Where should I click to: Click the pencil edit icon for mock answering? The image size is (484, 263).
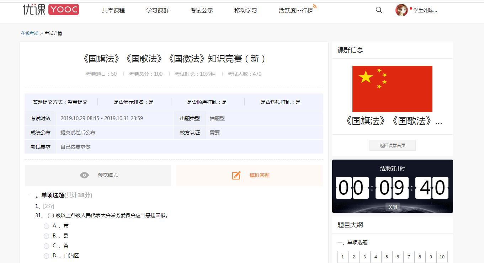point(236,175)
